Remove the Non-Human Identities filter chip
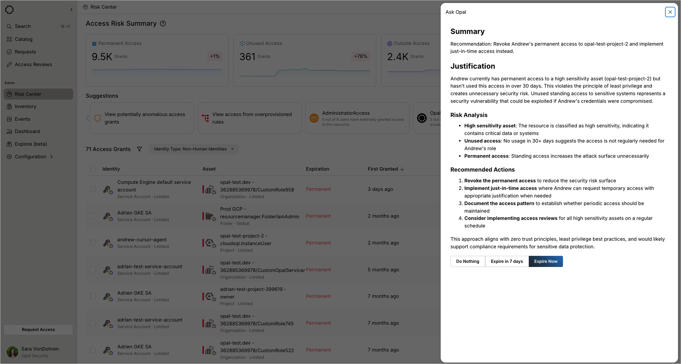 coord(232,149)
